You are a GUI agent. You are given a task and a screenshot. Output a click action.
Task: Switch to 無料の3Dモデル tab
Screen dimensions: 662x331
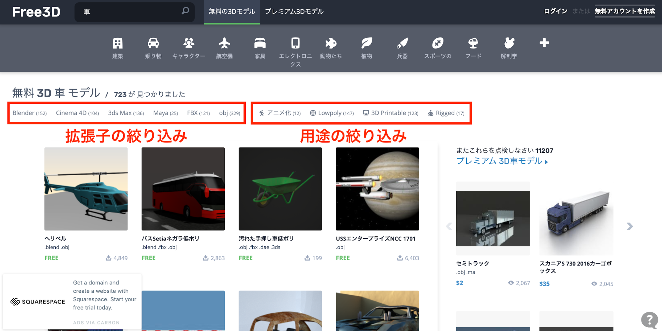(x=232, y=12)
